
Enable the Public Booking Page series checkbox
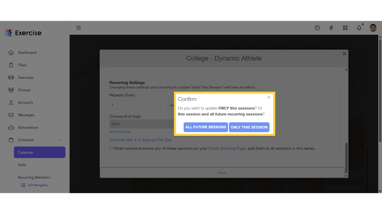point(111,147)
